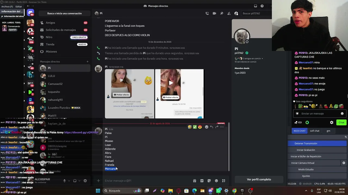
Task: Toggle the user profile side panel
Action: point(236,13)
